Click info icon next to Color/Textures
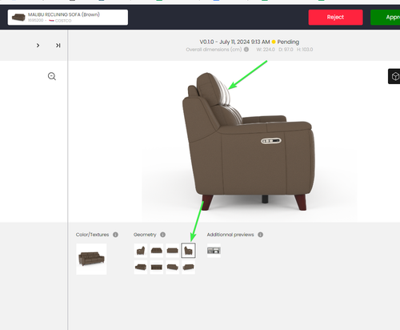Screen dimensions: 400x330 (115, 235)
